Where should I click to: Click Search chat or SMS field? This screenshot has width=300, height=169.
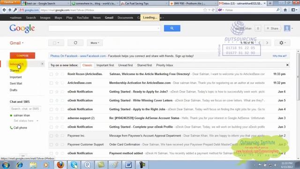[25, 108]
